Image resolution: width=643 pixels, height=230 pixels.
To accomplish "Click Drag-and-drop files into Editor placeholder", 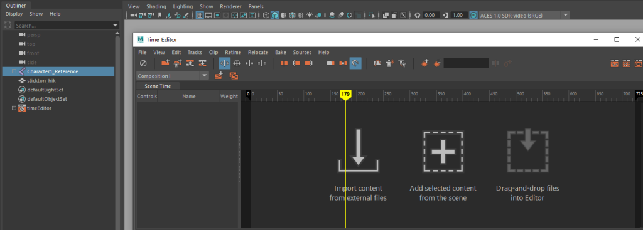I will click(x=527, y=165).
